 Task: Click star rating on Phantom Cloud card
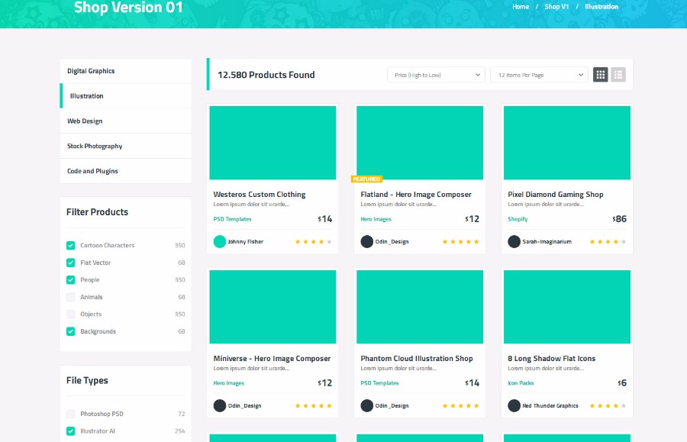click(460, 406)
